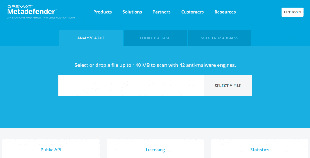The width and height of the screenshot is (310, 158).
Task: Open the Resources menu
Action: coord(225,12)
